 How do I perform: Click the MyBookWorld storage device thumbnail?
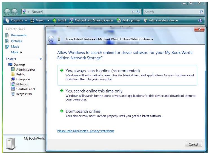(11, 144)
